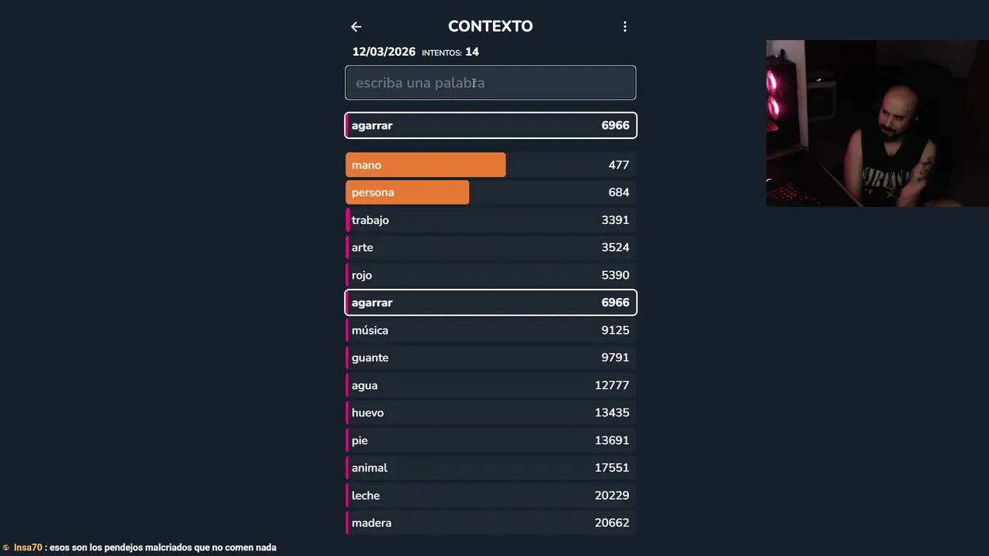The width and height of the screenshot is (989, 556).
Task: Open the three-dot options menu
Action: pos(625,27)
